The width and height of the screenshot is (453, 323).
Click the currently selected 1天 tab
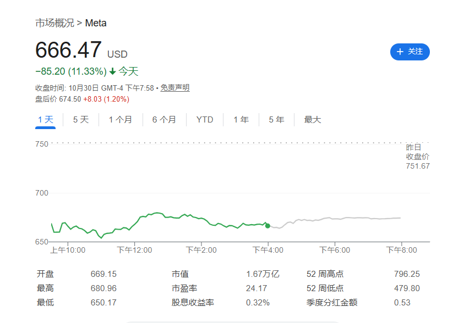tap(45, 119)
